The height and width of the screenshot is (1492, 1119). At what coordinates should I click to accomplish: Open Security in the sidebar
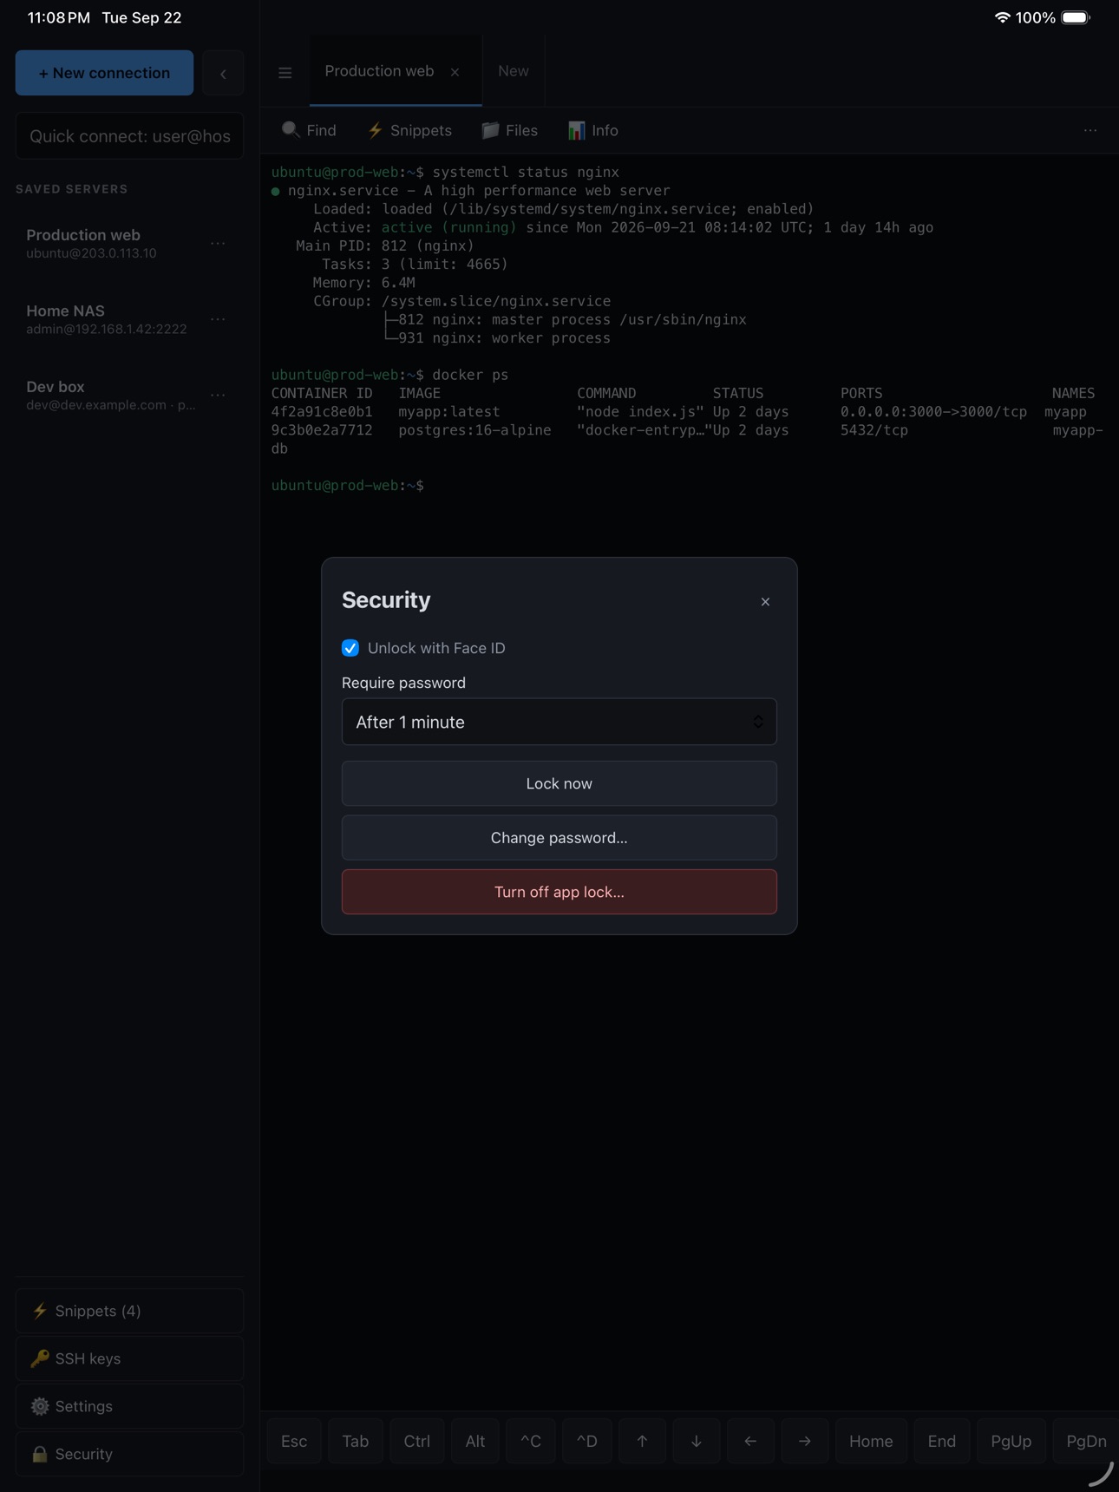point(129,1454)
